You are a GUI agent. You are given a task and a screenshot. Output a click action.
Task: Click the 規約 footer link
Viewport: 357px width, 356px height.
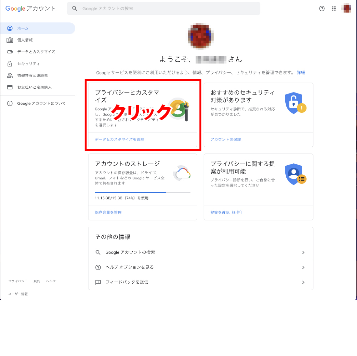[37, 281]
